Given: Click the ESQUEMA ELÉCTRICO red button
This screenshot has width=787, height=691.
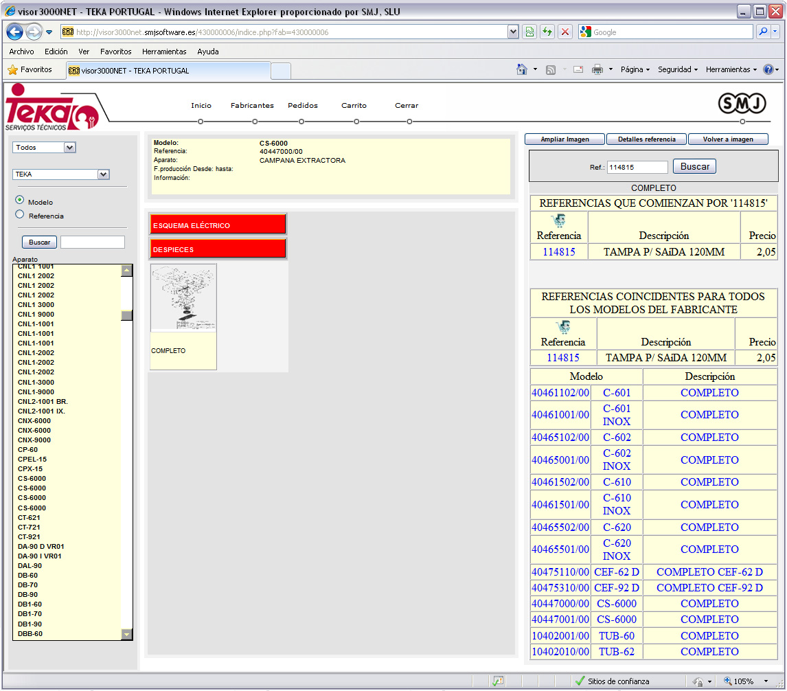Looking at the screenshot, I should 217,224.
